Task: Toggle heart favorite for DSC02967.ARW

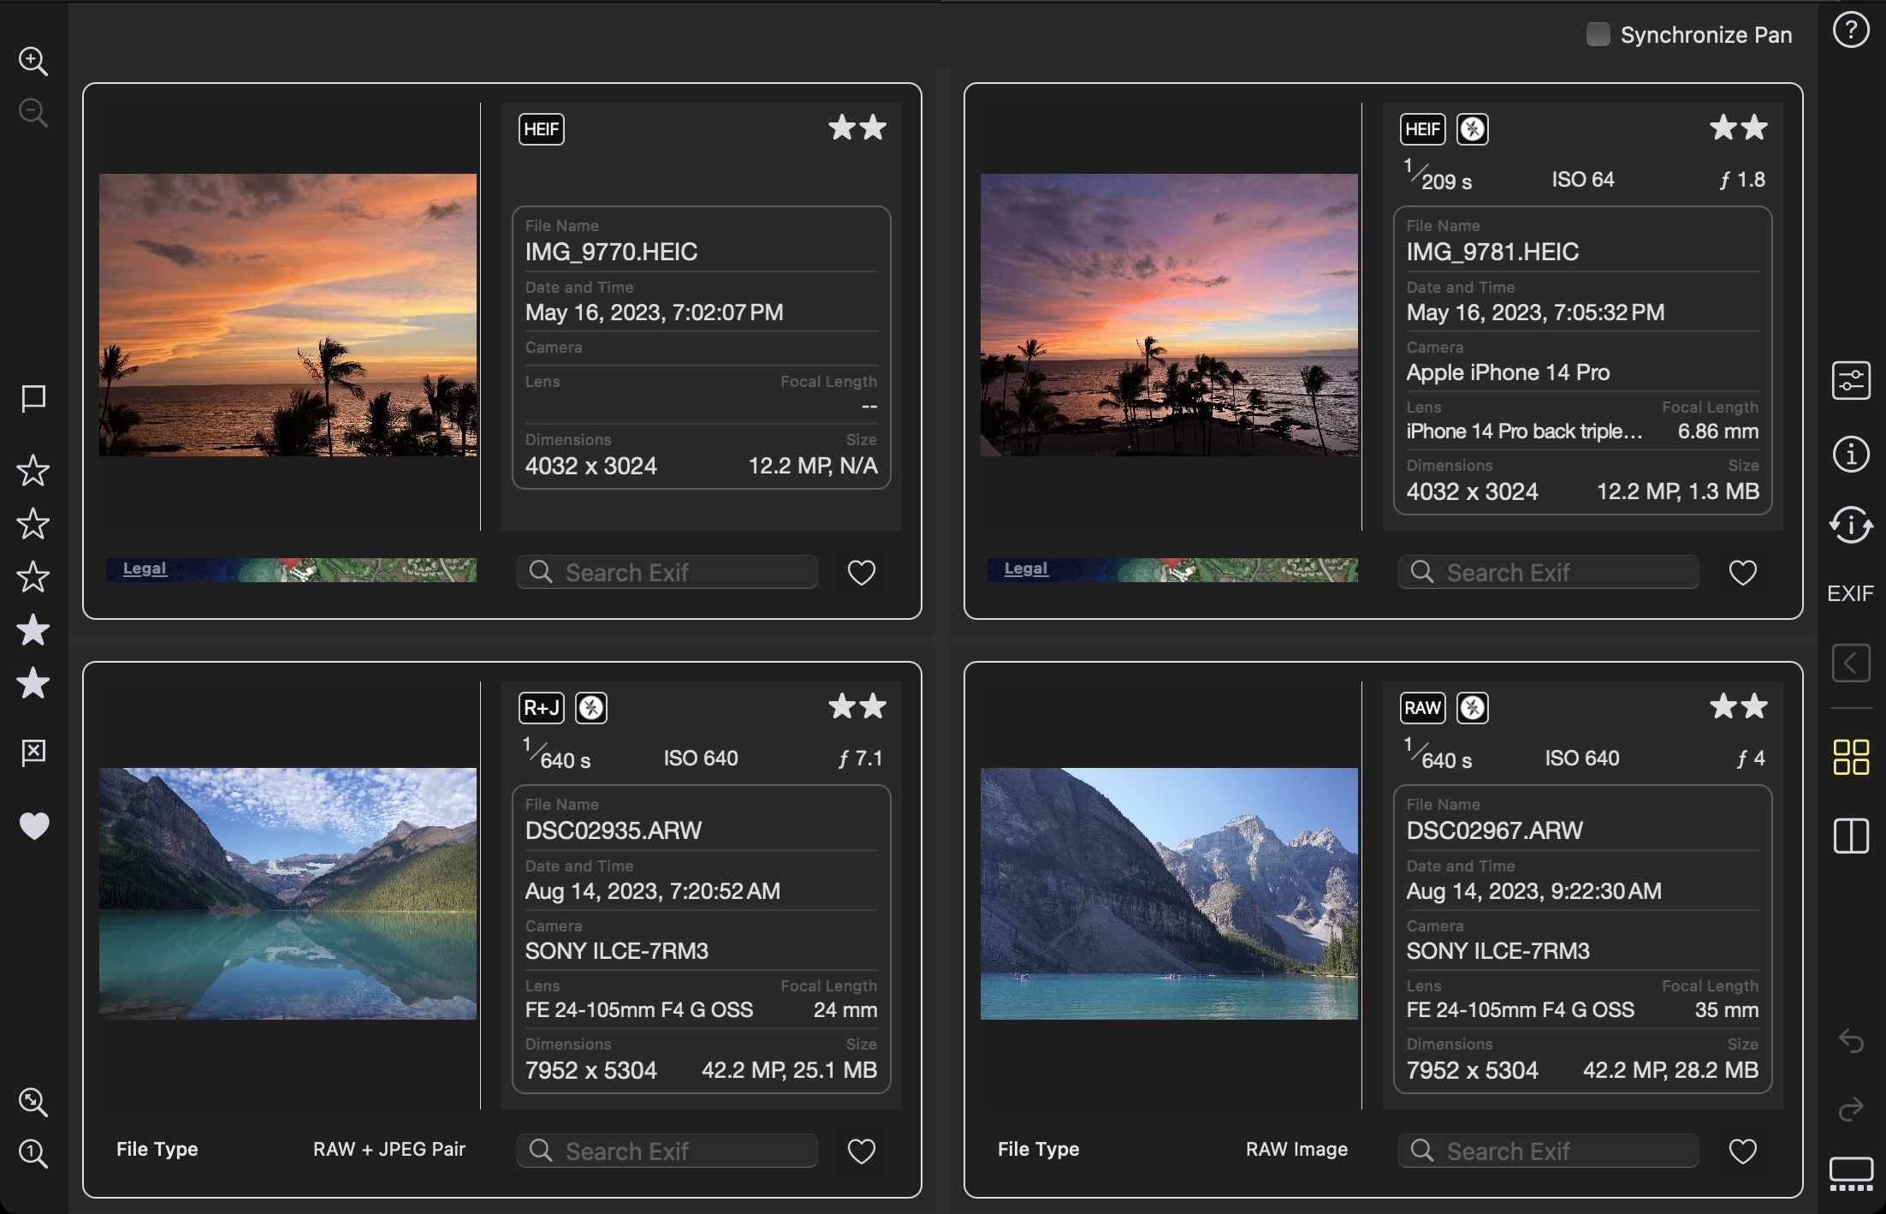Action: coord(1742,1152)
